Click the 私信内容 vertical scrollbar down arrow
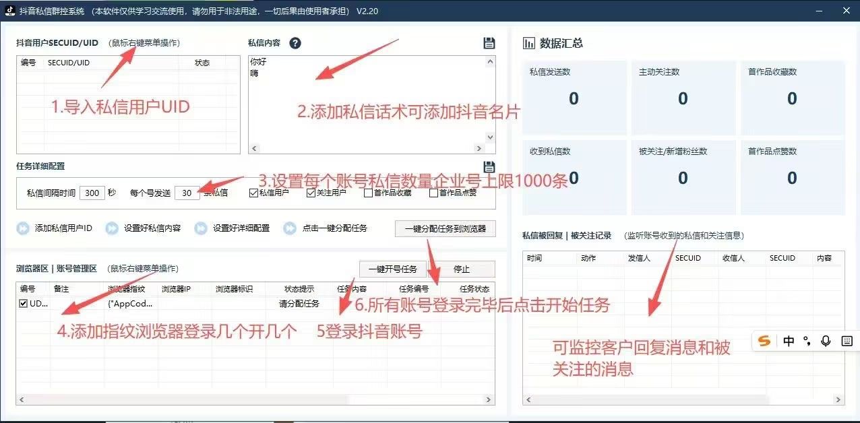 [490, 137]
